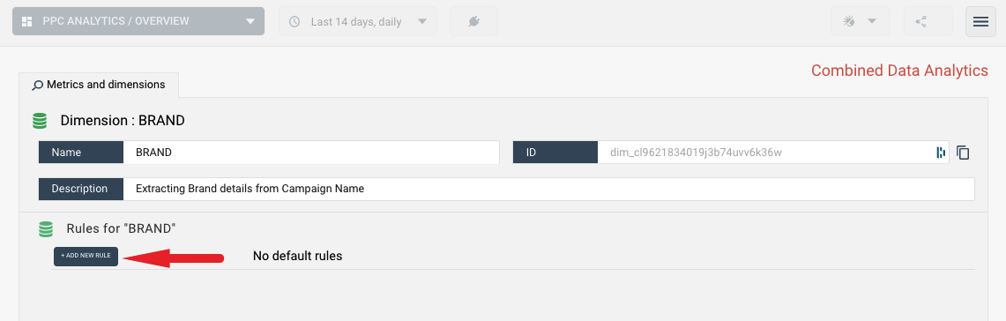Click the clock icon in the date selector

pos(294,22)
